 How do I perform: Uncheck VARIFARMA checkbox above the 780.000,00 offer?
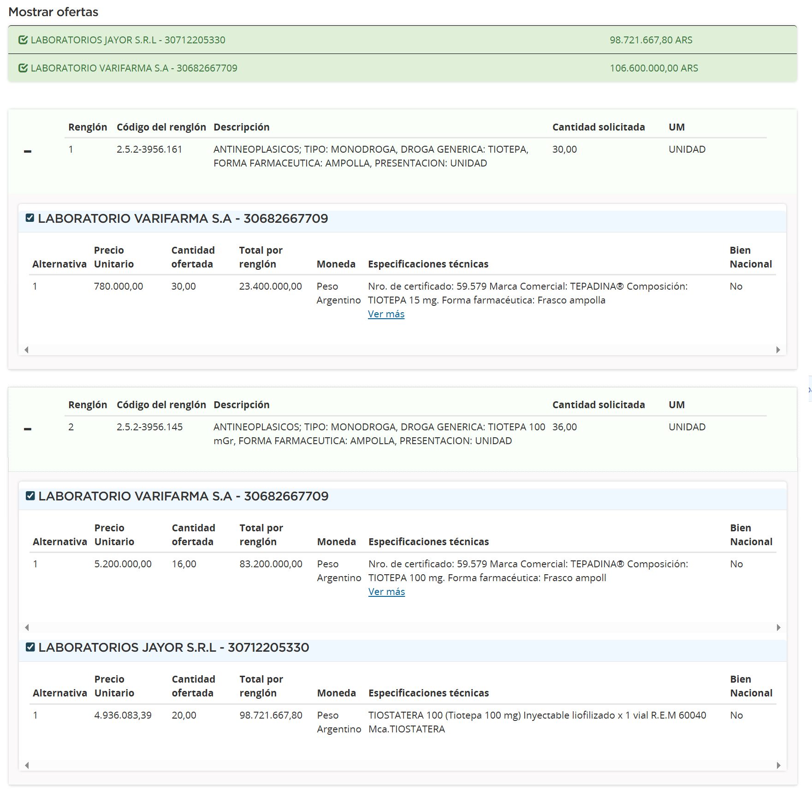coord(30,218)
